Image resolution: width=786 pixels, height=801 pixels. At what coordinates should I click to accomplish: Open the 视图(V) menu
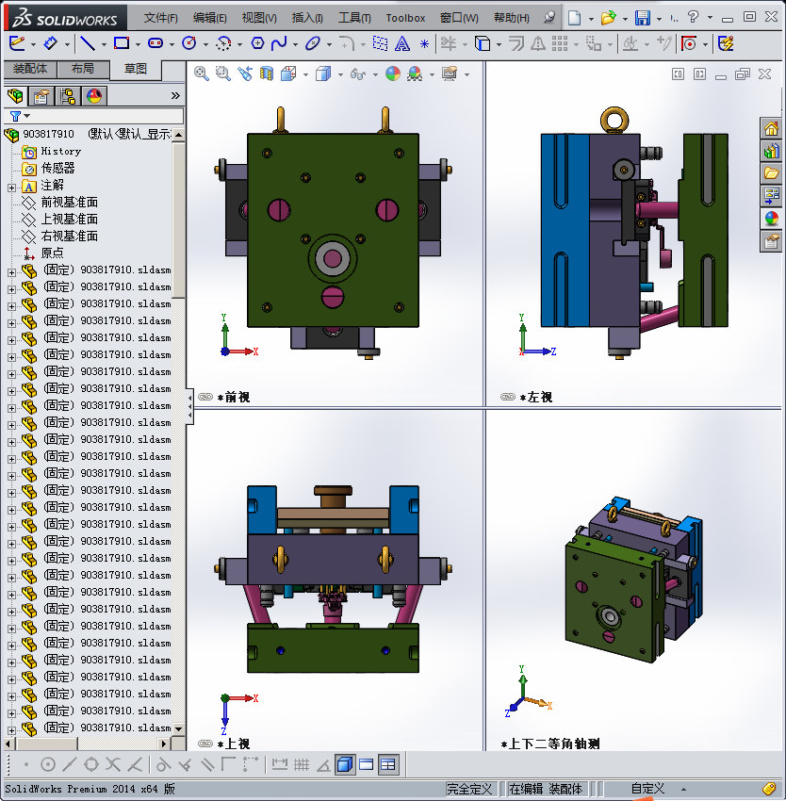pos(259,18)
